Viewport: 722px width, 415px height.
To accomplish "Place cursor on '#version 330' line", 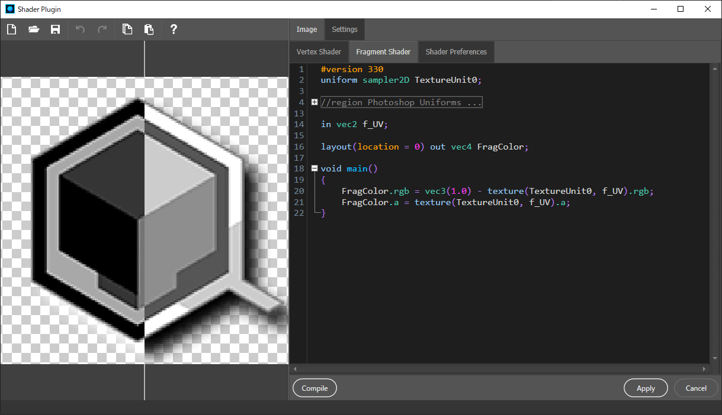I will [x=352, y=69].
